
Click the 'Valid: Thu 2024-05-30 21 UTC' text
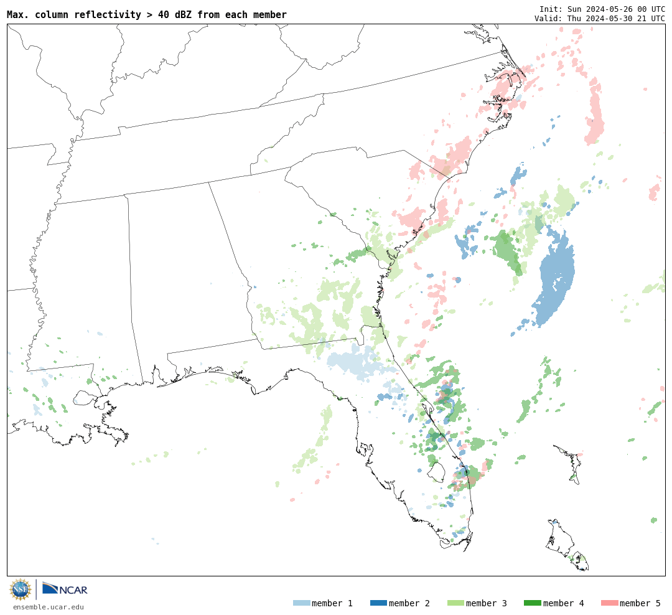pos(600,19)
